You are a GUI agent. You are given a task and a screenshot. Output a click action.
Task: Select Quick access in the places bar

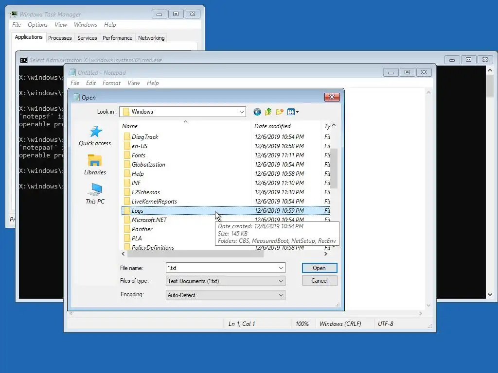(x=95, y=136)
